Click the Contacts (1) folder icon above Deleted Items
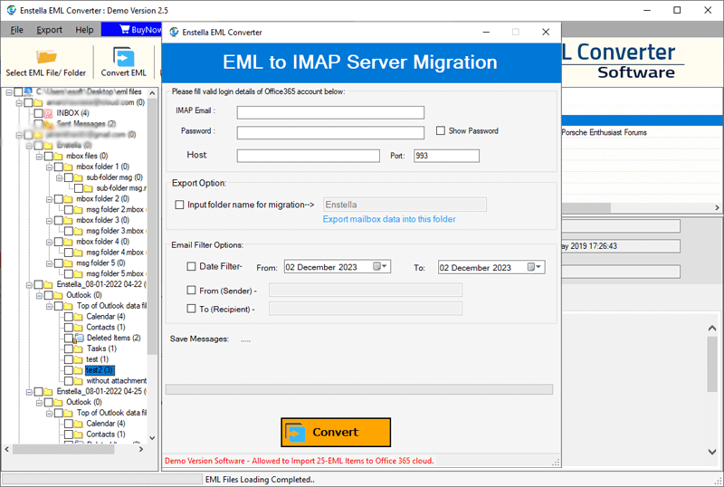Viewport: 724px width, 487px height. 79,327
